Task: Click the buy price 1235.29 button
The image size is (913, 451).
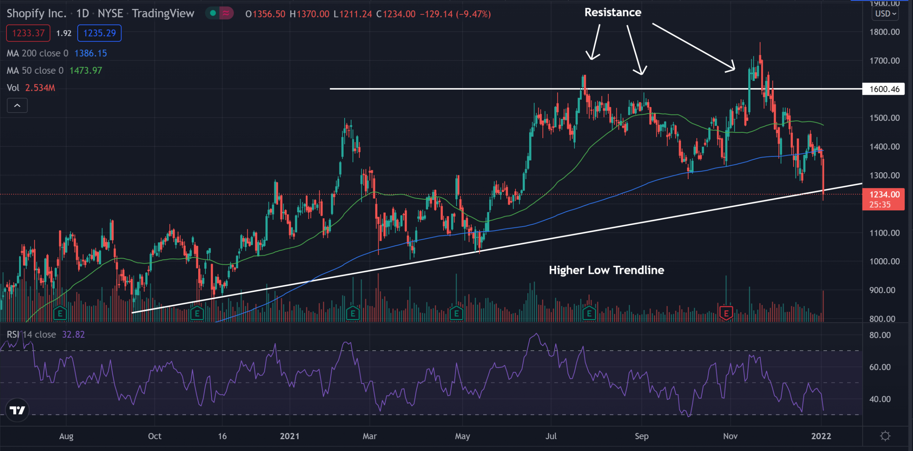Action: (x=99, y=33)
